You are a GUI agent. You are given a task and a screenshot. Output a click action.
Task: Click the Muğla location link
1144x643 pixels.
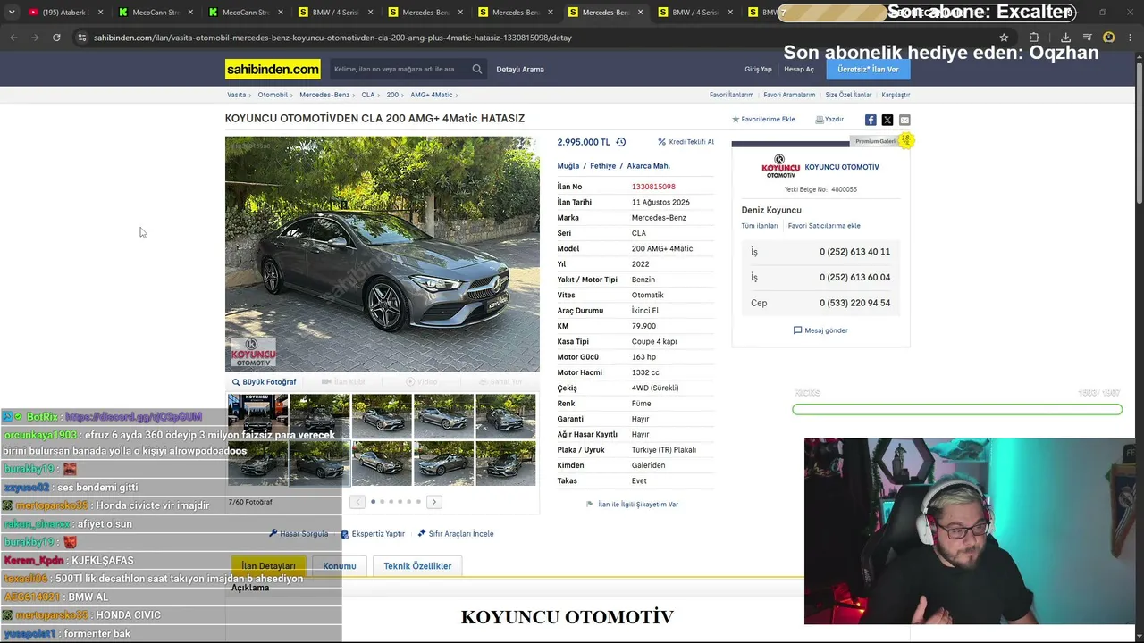(568, 166)
